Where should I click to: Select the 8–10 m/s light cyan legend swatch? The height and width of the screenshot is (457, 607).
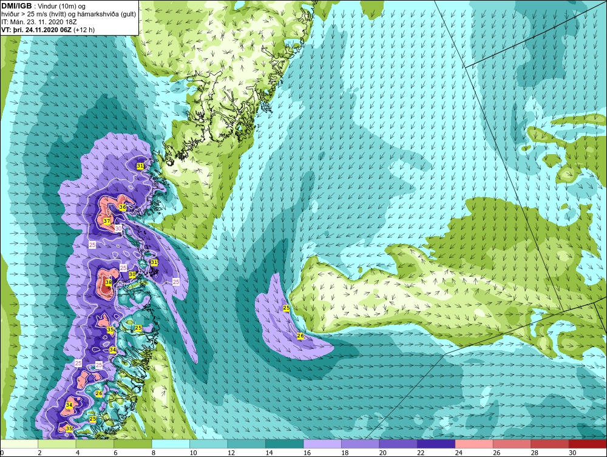[171, 444]
